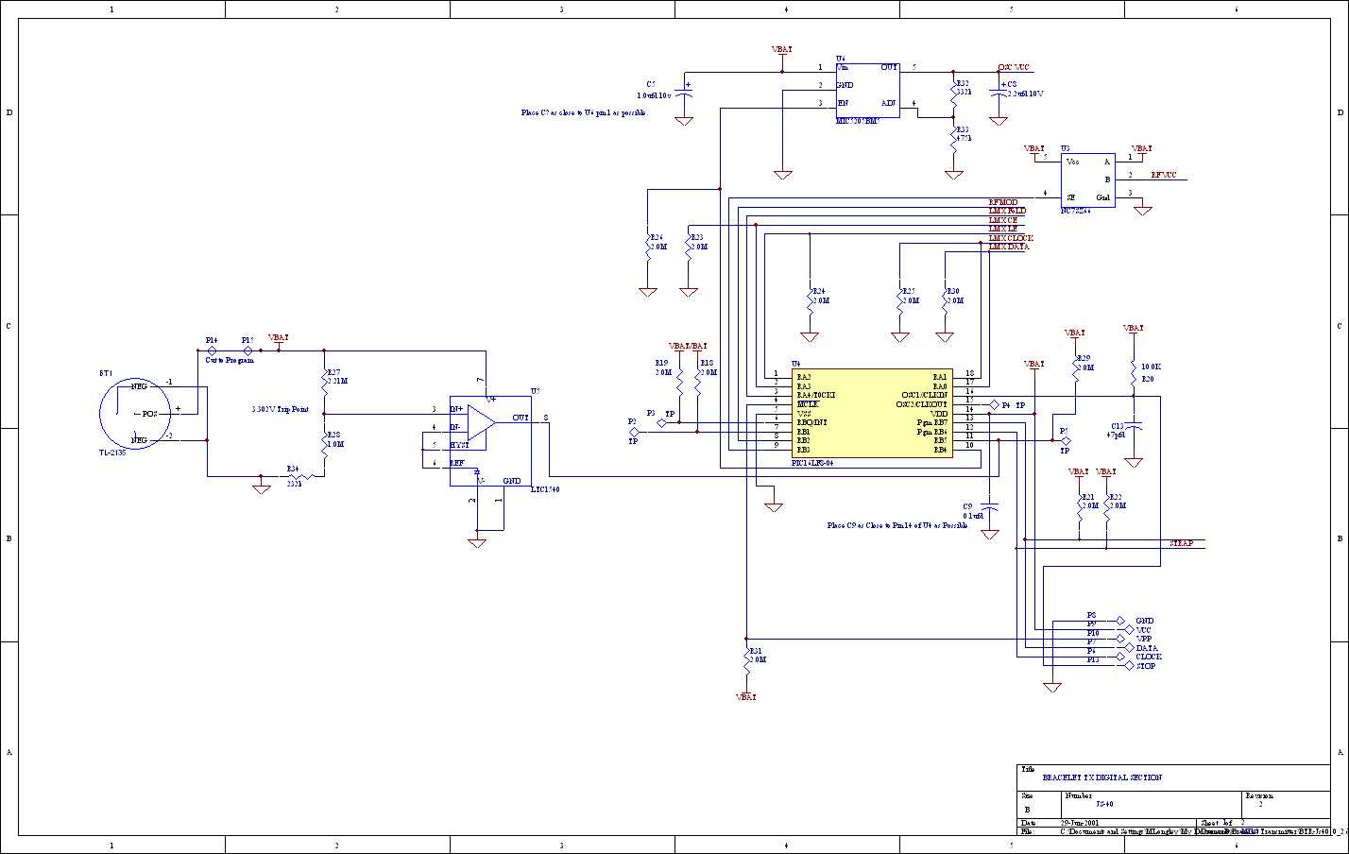Click the U5 comparator triangle symbol
The image size is (1349, 854).
pyautogui.click(x=482, y=419)
